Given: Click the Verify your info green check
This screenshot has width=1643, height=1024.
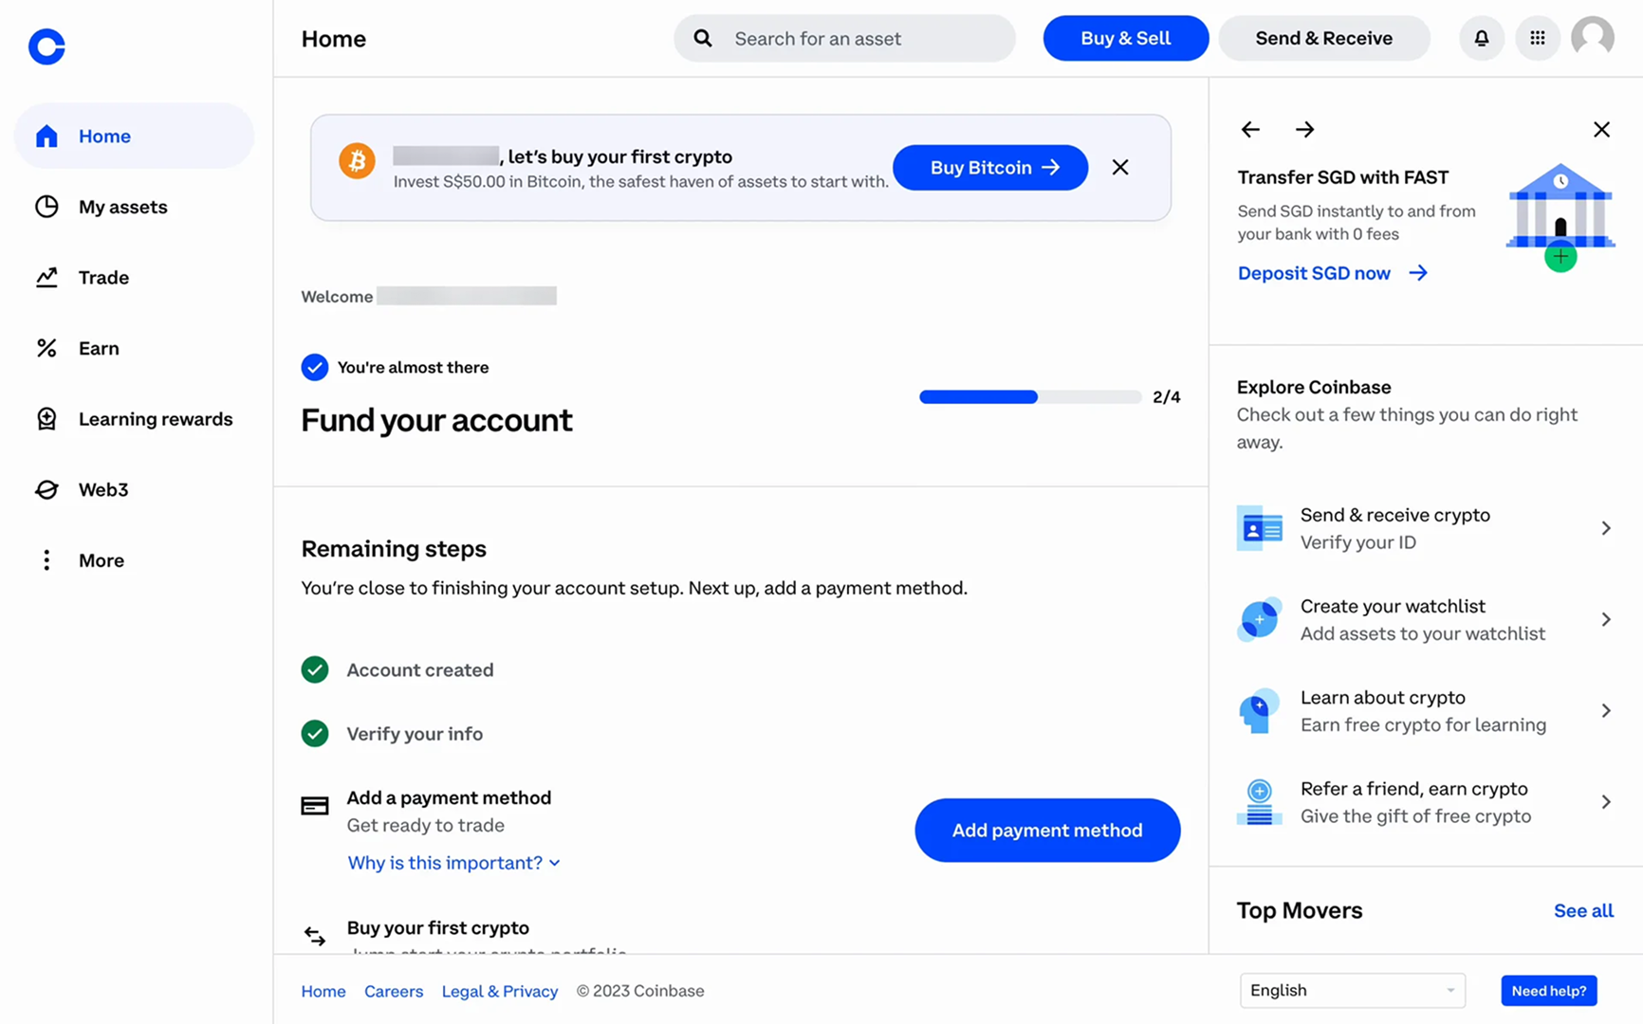Looking at the screenshot, I should pos(315,733).
